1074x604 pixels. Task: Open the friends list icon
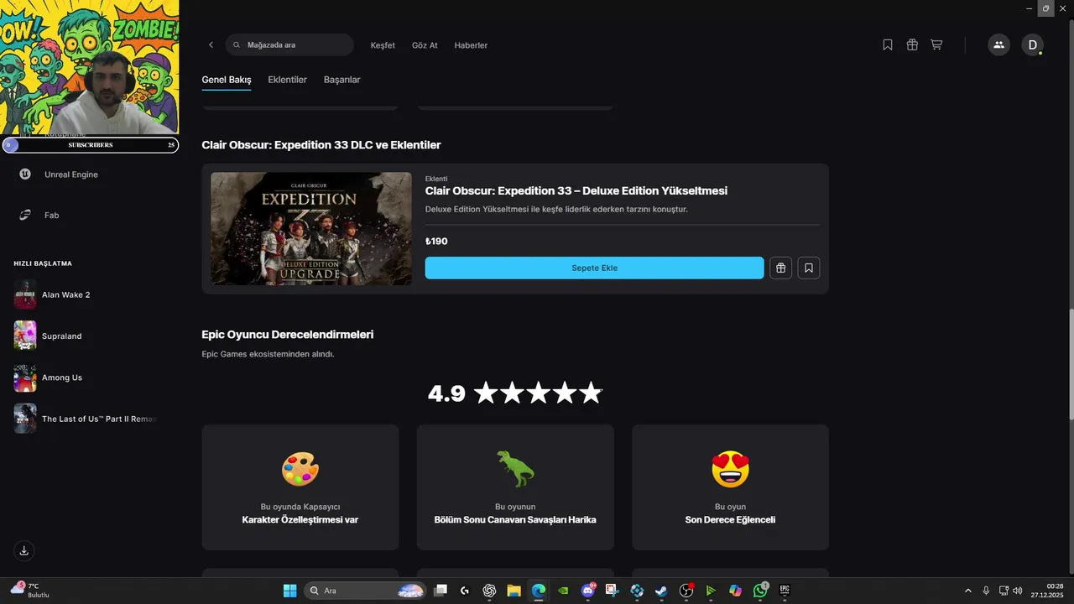(998, 45)
